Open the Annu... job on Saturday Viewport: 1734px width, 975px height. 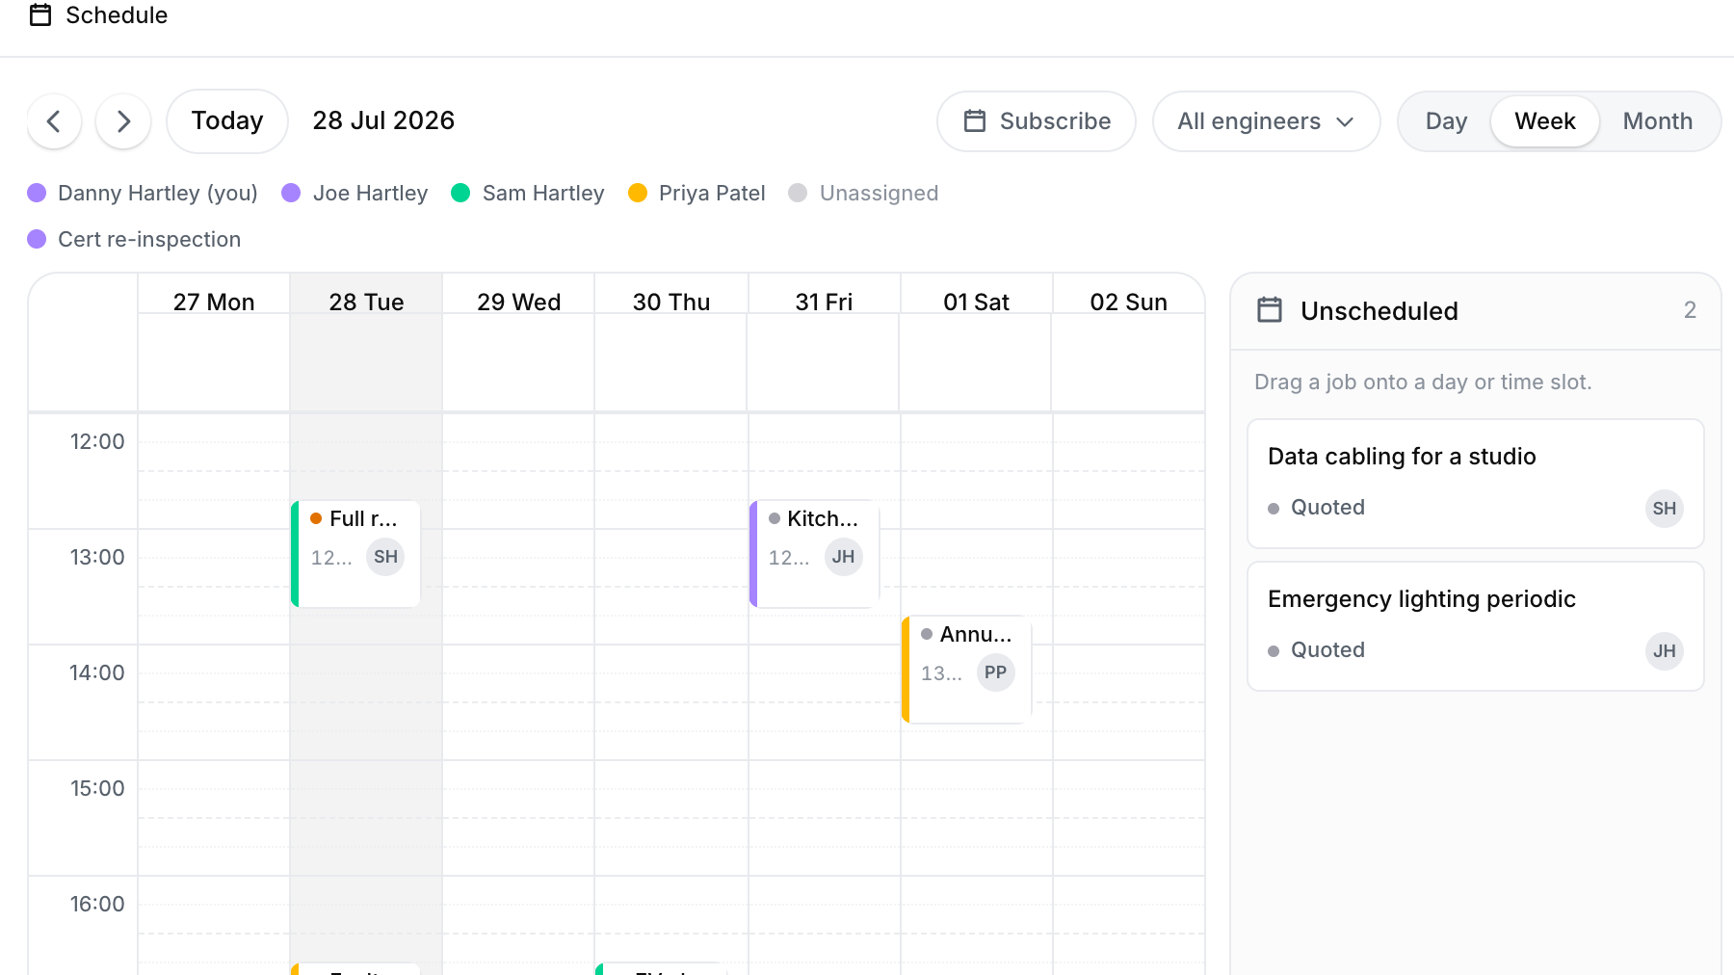point(966,670)
